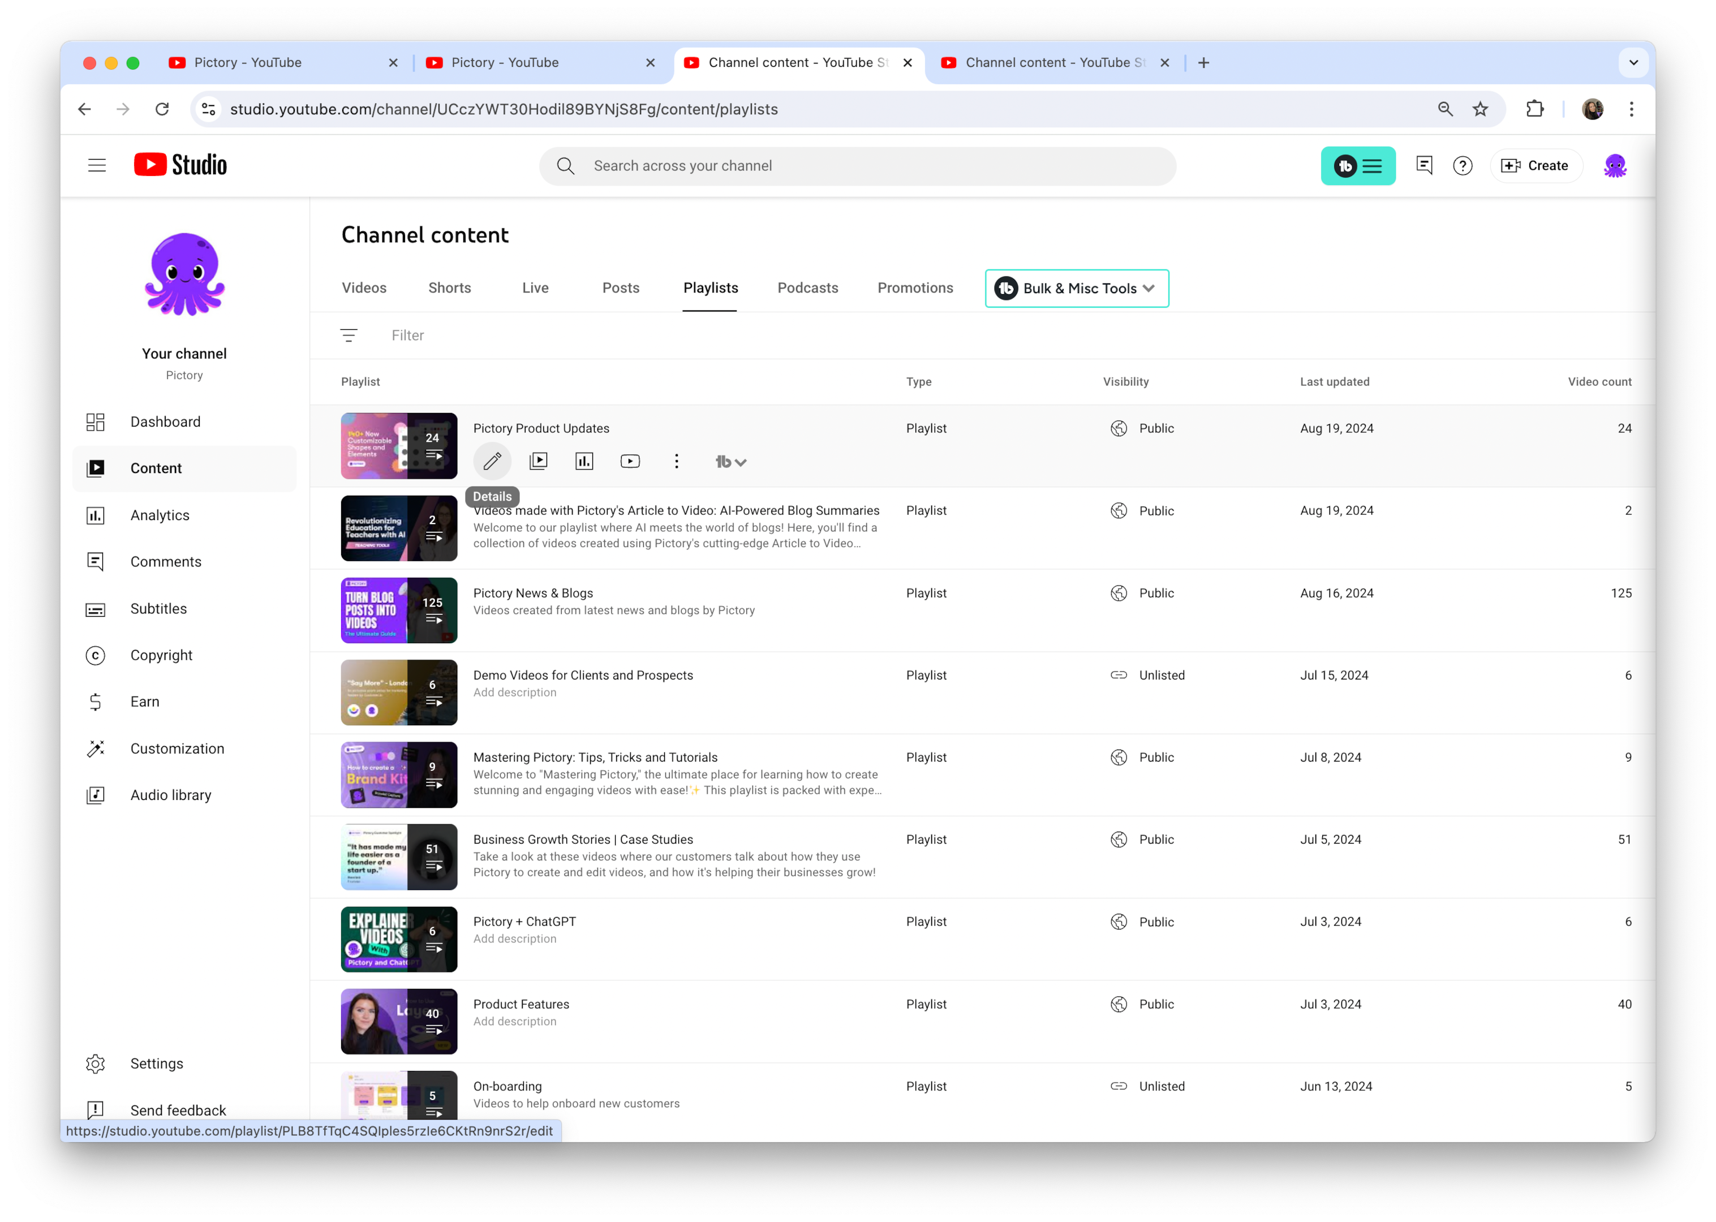Open Analytics in sidebar
The image size is (1716, 1222).
click(x=184, y=515)
